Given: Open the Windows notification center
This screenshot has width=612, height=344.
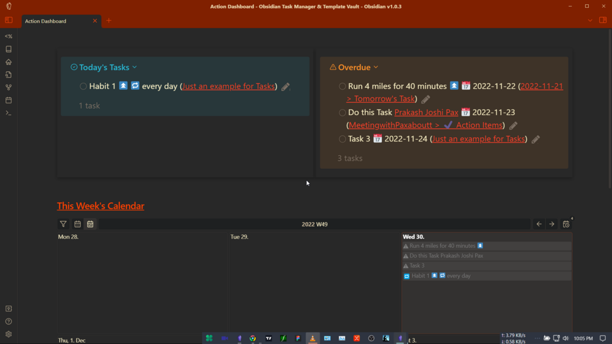Looking at the screenshot, I should click(603, 338).
